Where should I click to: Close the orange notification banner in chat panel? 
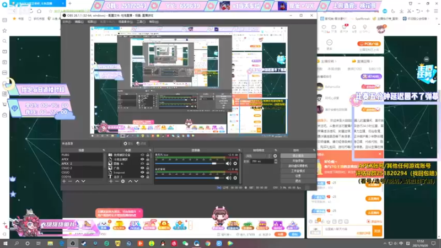(380, 154)
